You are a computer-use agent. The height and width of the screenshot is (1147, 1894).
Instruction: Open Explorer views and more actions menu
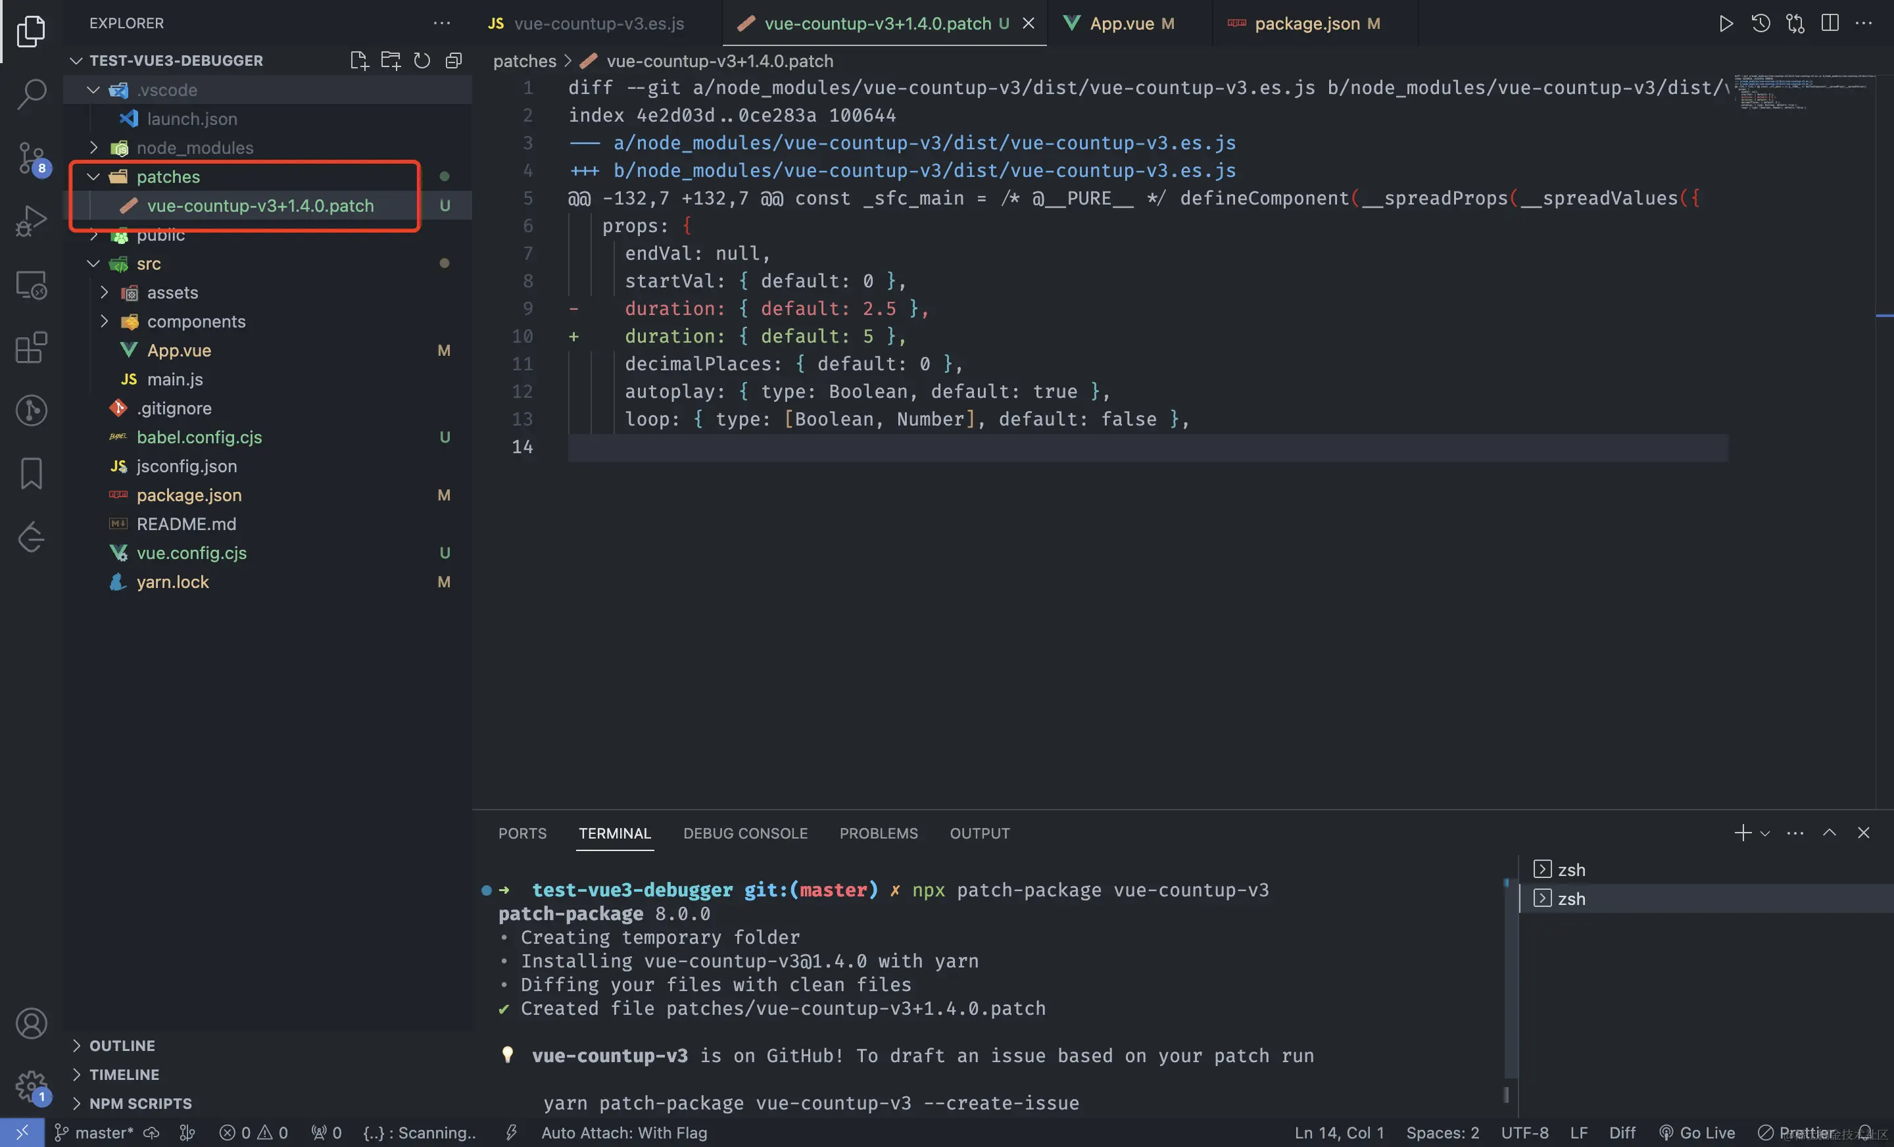coord(441,23)
